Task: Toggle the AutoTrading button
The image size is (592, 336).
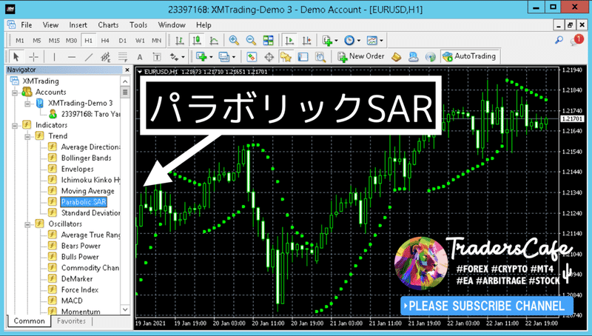Action: pos(469,56)
